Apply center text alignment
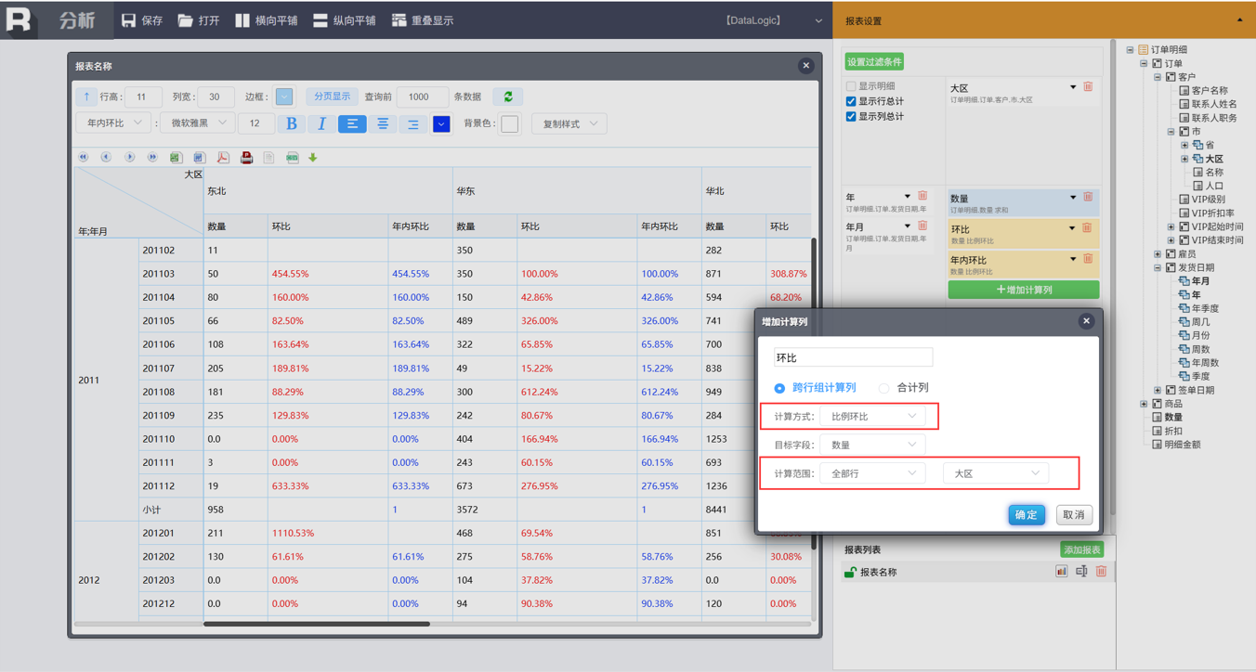 pyautogui.click(x=383, y=123)
